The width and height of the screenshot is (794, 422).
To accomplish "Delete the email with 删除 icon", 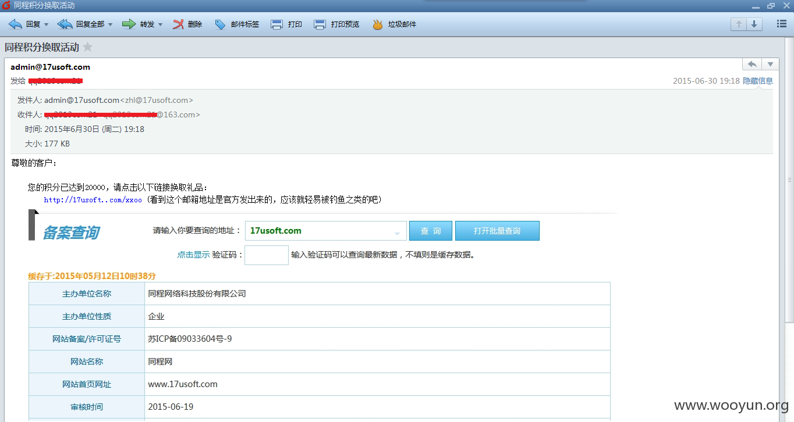I will [x=178, y=24].
